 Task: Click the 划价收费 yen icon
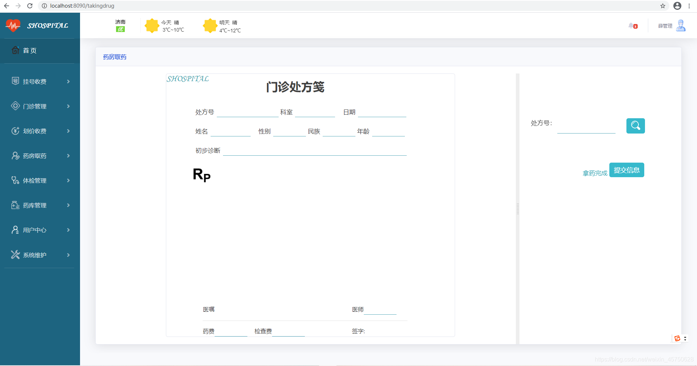[15, 131]
